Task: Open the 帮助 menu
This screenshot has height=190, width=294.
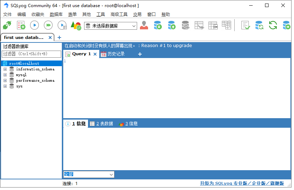Action: (166, 15)
